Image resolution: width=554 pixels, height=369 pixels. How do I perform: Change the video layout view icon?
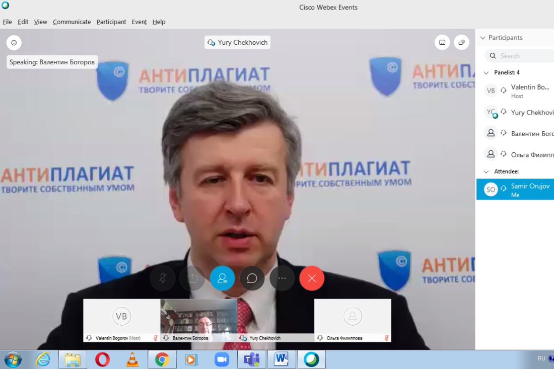(x=442, y=43)
